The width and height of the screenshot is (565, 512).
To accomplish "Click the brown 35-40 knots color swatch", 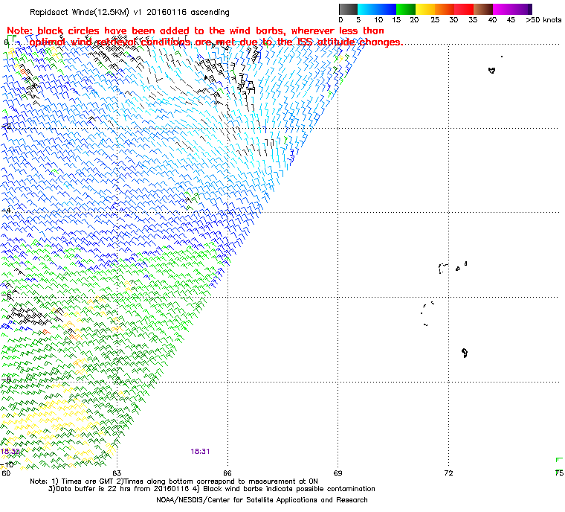I will point(483,9).
